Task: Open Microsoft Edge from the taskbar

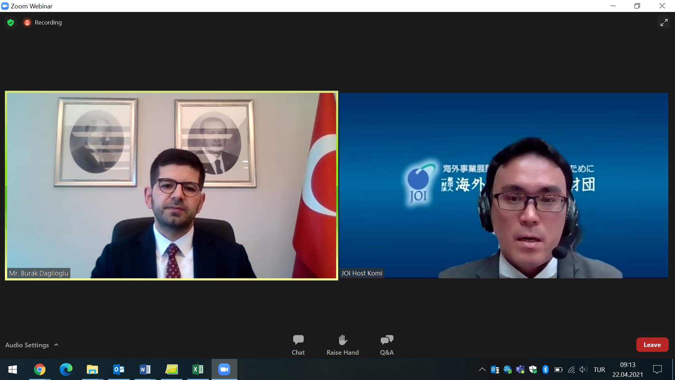Action: 66,369
